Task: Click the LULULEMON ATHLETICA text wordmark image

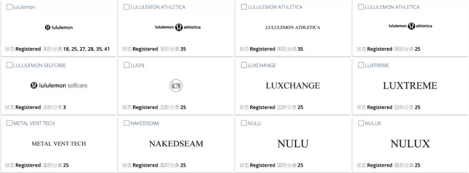Action: pyautogui.click(x=293, y=27)
